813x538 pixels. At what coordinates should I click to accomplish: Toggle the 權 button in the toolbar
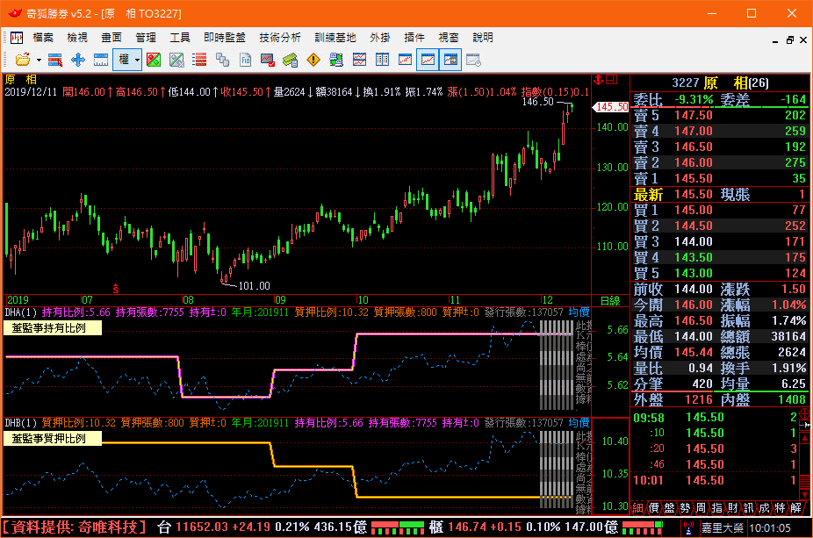coord(124,60)
